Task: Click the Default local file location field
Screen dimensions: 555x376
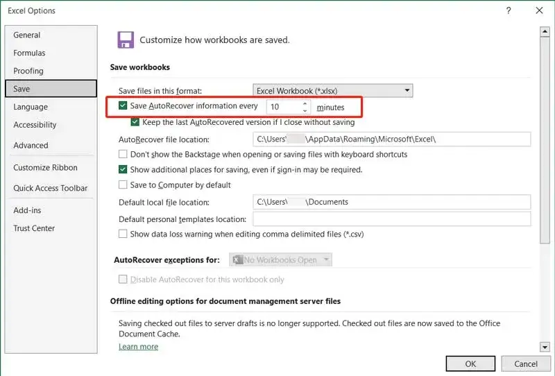Action: [392, 202]
